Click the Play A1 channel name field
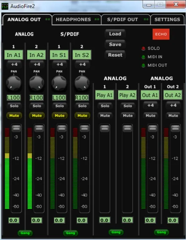Viewport: 186px width, 240px height. [105, 95]
